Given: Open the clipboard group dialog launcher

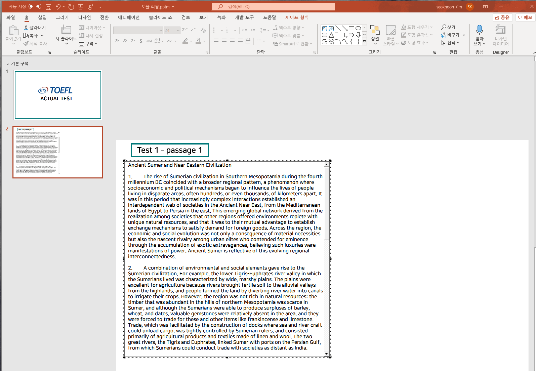Looking at the screenshot, I should coord(49,52).
